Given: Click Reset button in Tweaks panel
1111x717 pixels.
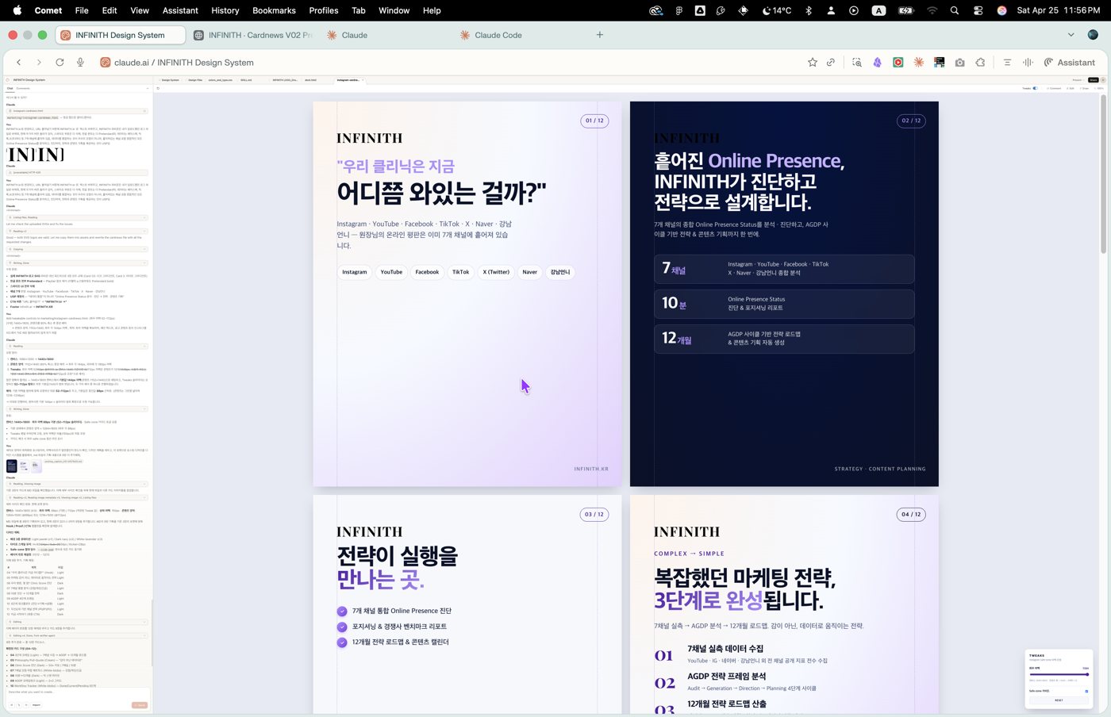Looking at the screenshot, I should click(x=1059, y=700).
